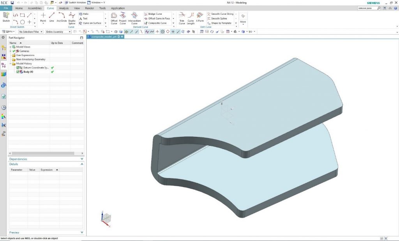Open the File menu
399x241 pixels.
(x=6, y=8)
